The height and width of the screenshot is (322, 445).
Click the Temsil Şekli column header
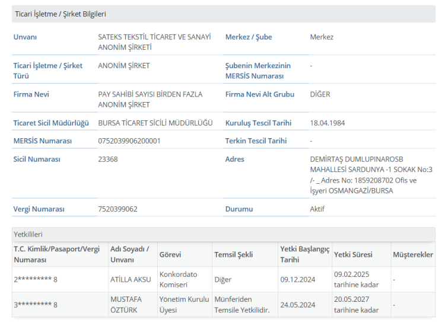click(x=233, y=254)
